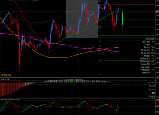Click the TMA Slope (H1) readout
The image size is (159, 115).
[x=147, y=59]
